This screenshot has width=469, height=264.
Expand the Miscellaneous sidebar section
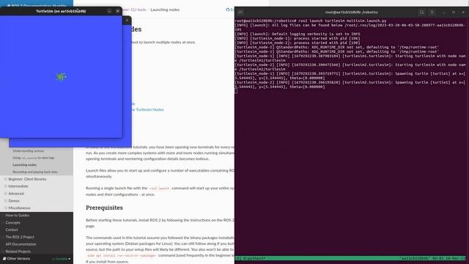tap(6, 208)
